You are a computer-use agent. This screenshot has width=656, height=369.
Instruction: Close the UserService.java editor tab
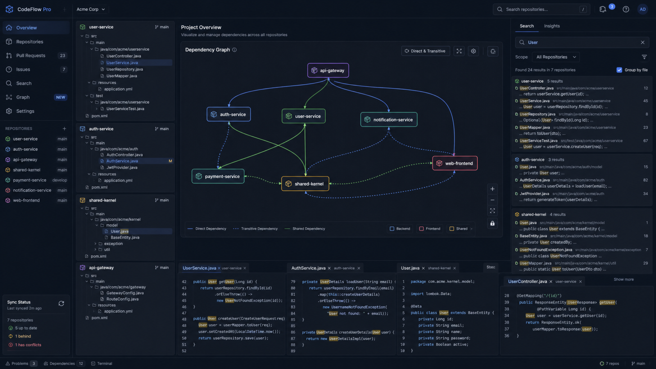(219, 268)
